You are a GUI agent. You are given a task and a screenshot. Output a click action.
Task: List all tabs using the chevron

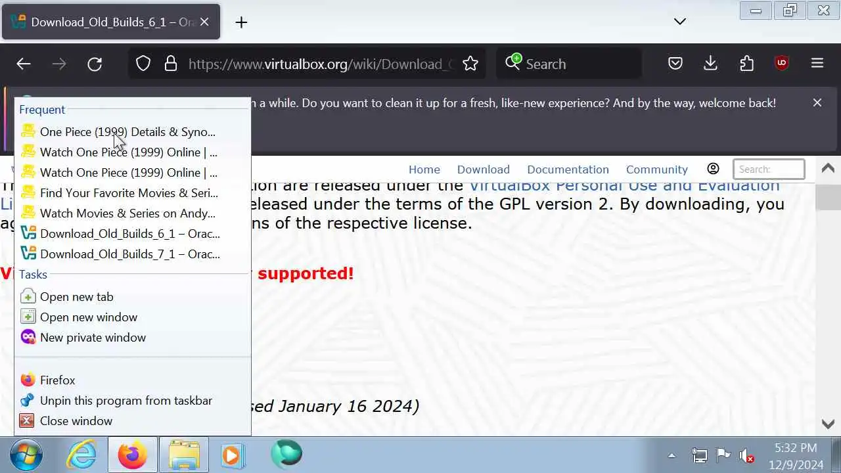[x=680, y=22]
